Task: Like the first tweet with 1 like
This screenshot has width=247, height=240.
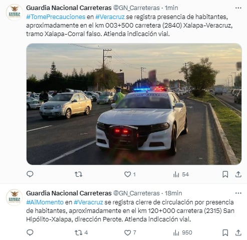Action: (x=130, y=174)
